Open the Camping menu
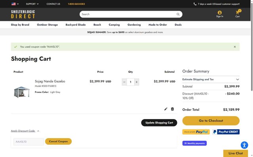Viewport: 253px width, 157px height. [x=114, y=25]
